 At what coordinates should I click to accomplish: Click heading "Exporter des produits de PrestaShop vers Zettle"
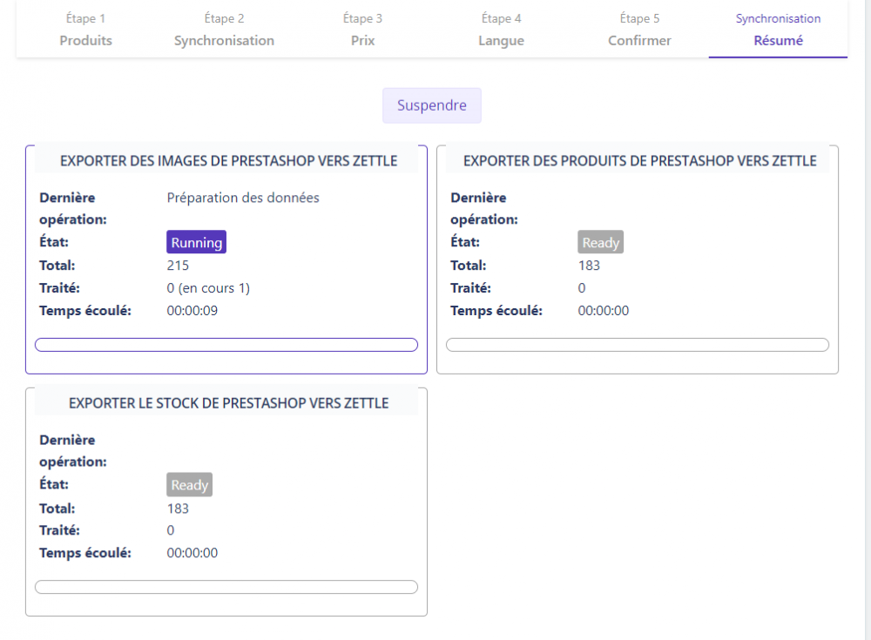(640, 161)
